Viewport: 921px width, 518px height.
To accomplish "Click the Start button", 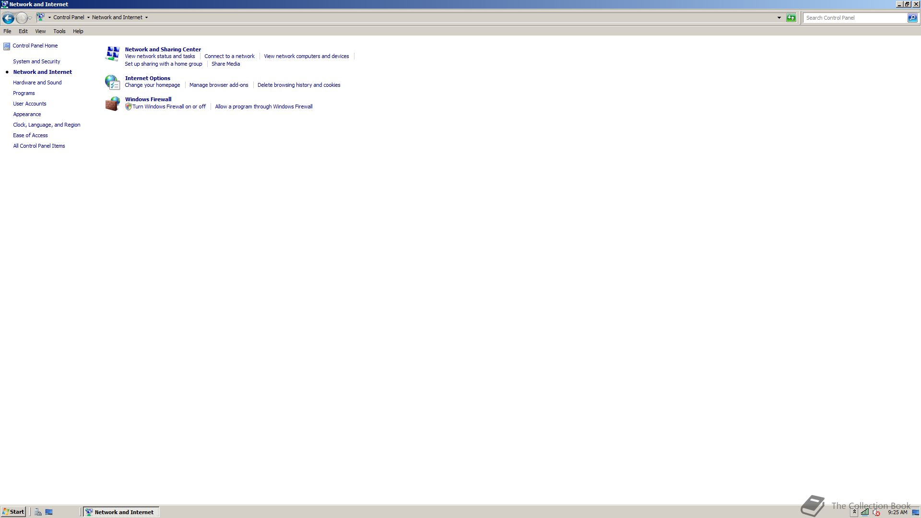I will [x=13, y=512].
